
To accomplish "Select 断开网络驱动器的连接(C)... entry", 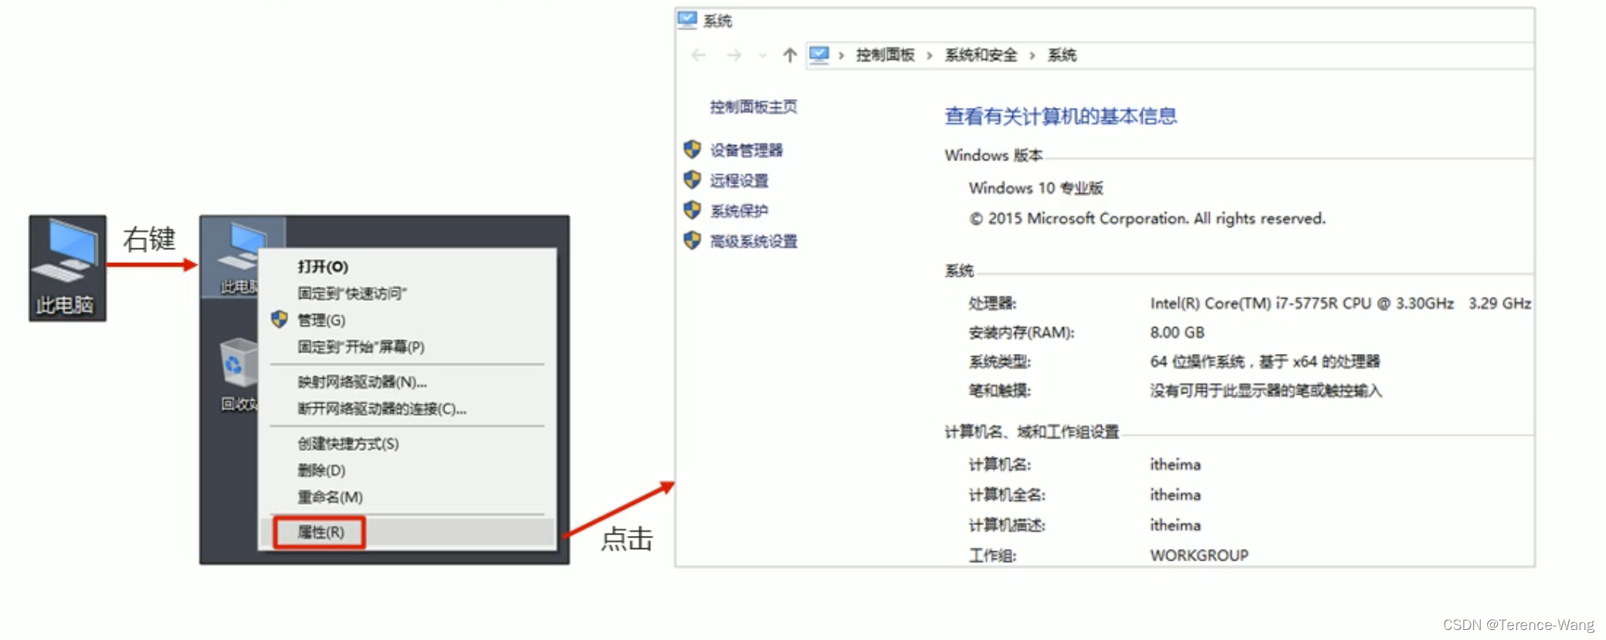I will coord(382,409).
